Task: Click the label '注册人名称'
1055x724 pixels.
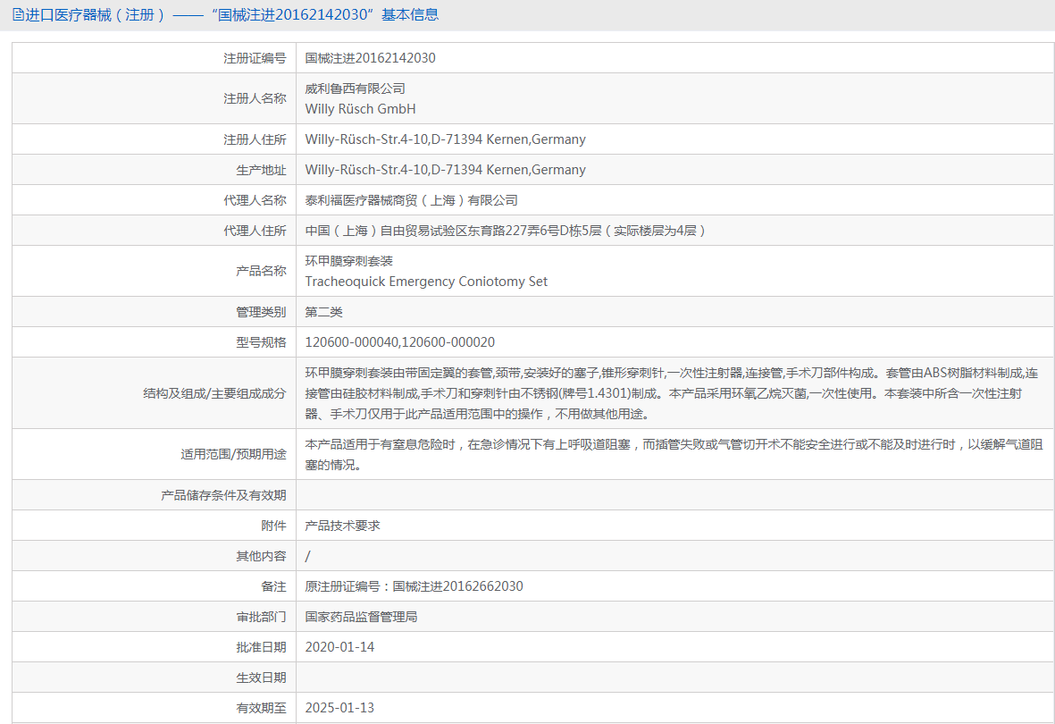Action: coord(255,99)
